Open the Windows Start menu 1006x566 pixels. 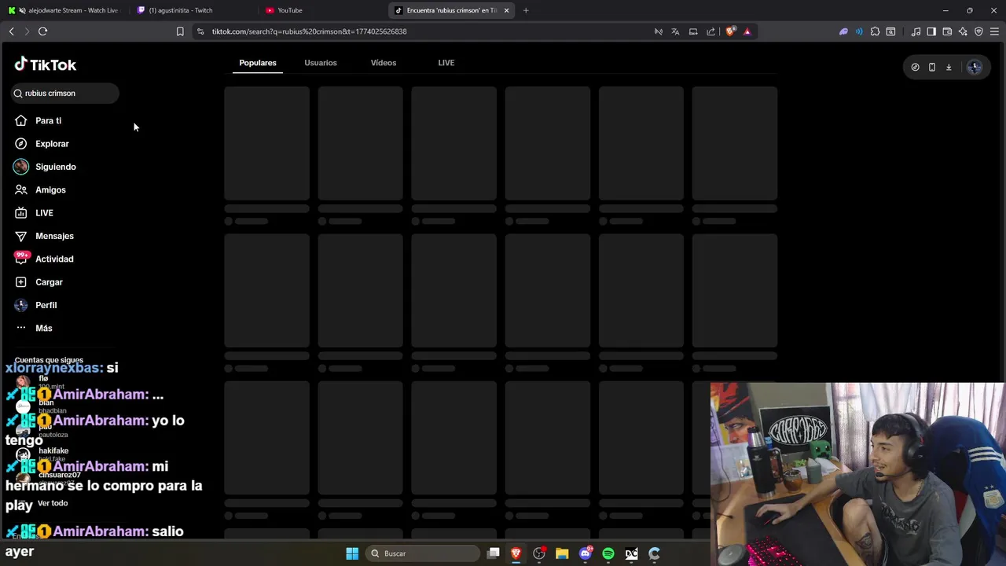click(x=352, y=553)
